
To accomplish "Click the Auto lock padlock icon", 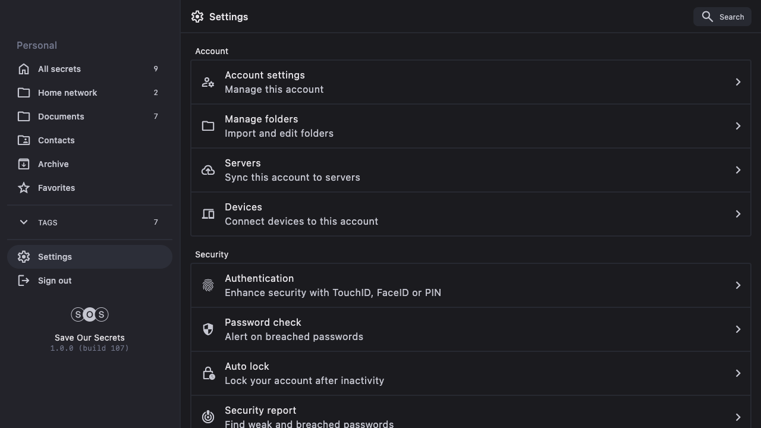I will [x=208, y=373].
